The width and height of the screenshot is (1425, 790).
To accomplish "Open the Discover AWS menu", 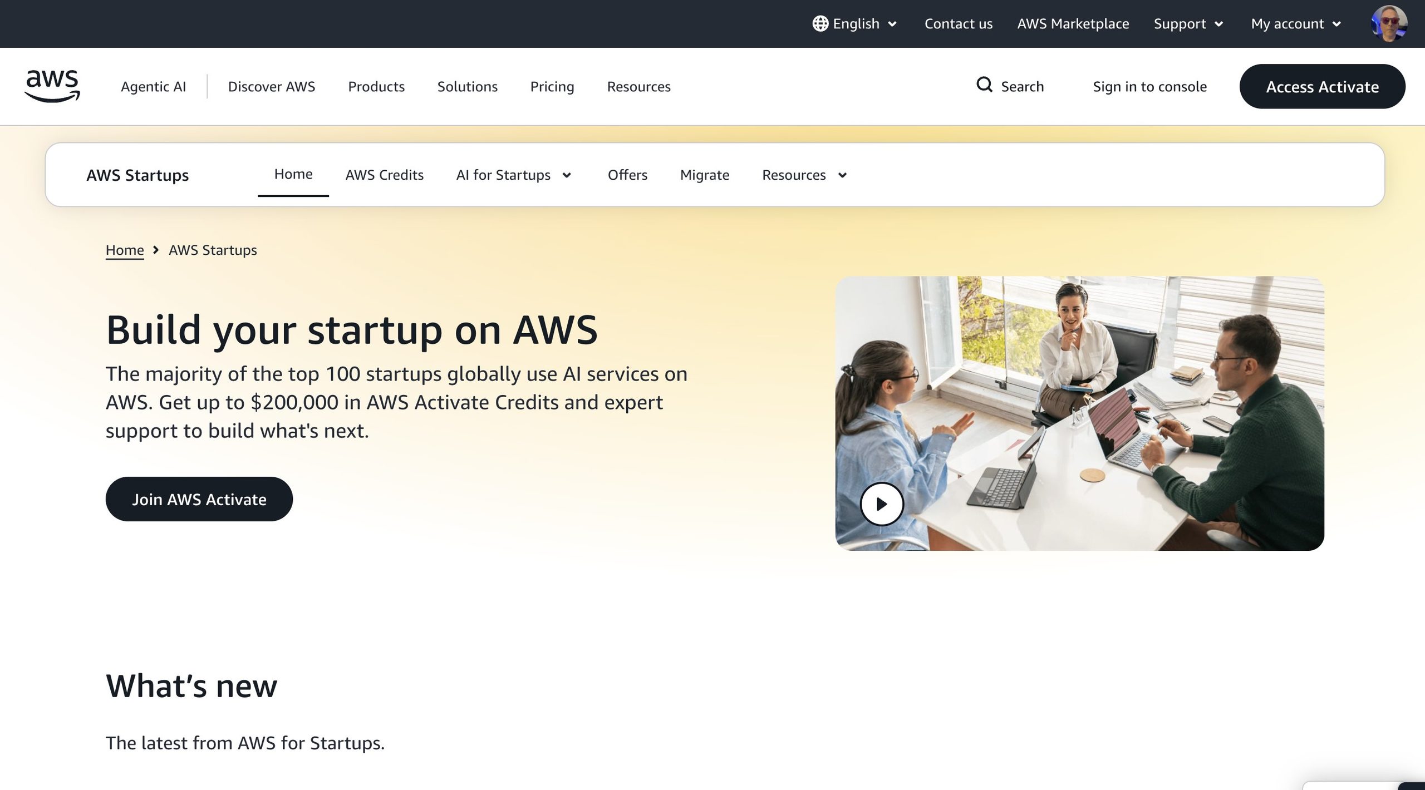I will pyautogui.click(x=271, y=87).
